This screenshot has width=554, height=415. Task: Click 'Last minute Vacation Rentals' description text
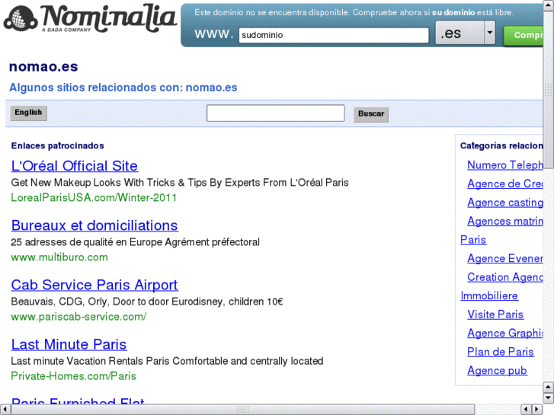click(x=167, y=361)
